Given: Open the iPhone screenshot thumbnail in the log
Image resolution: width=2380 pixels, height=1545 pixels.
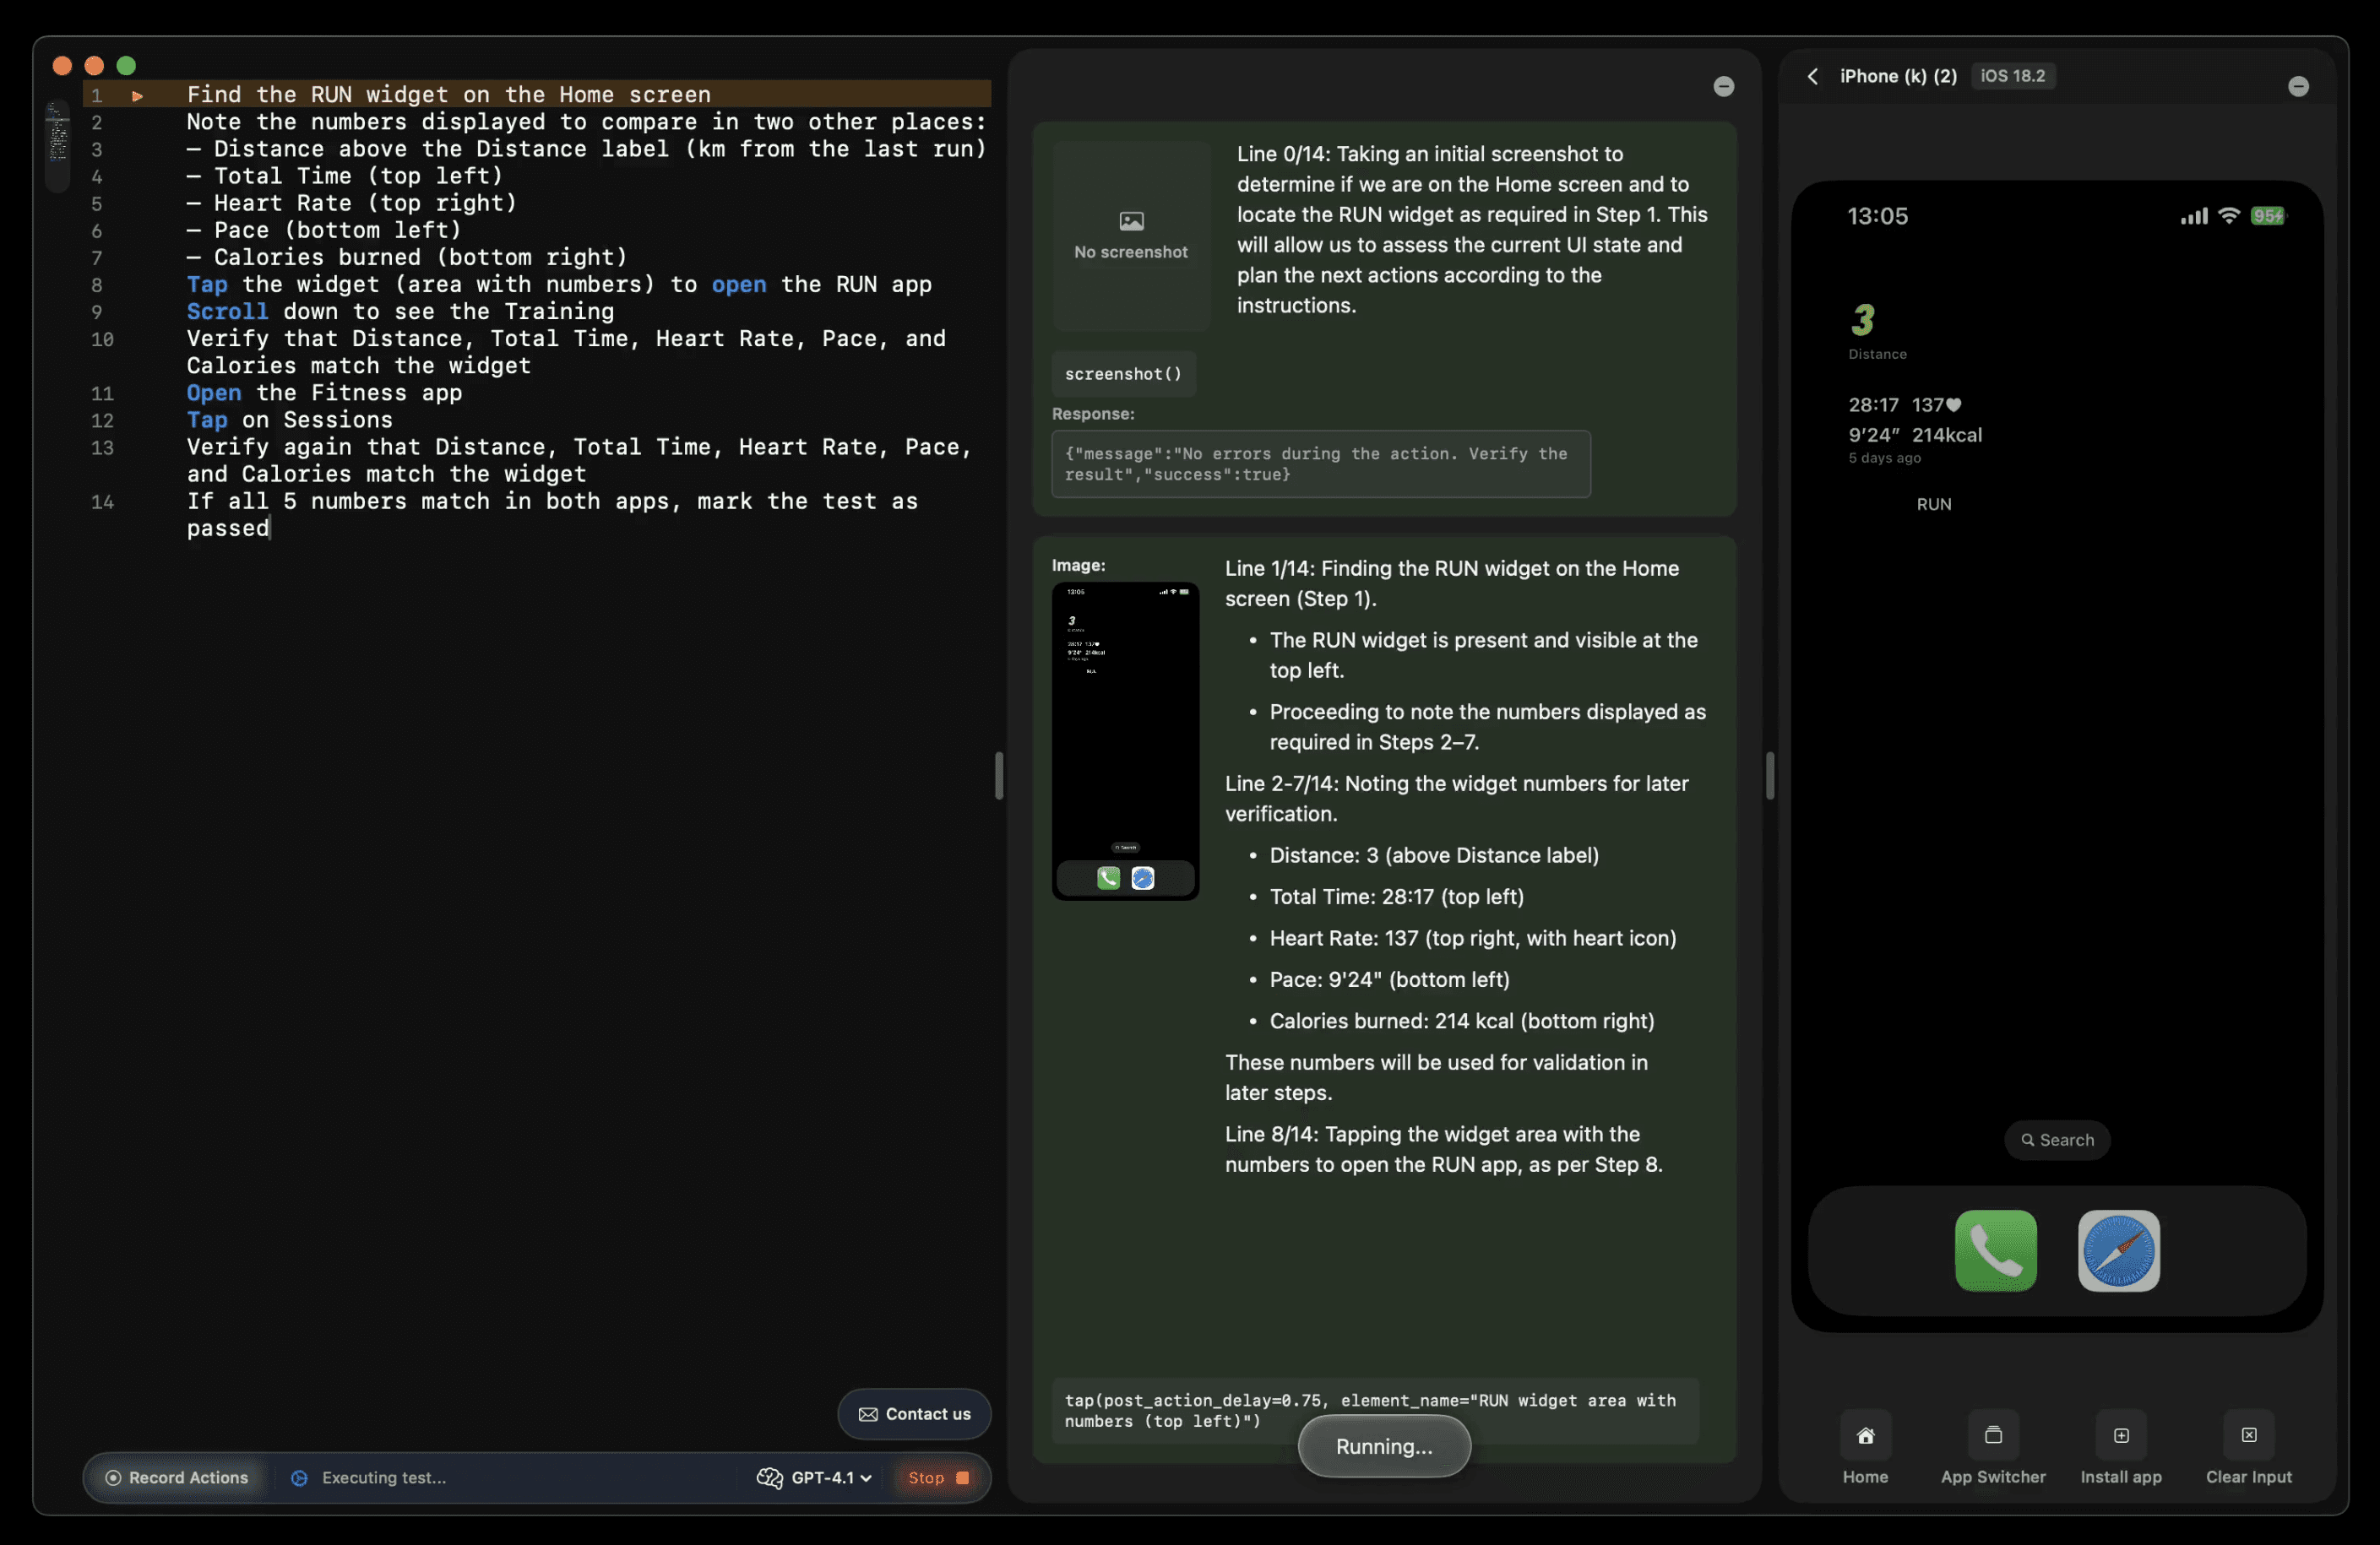Looking at the screenshot, I should [1125, 740].
